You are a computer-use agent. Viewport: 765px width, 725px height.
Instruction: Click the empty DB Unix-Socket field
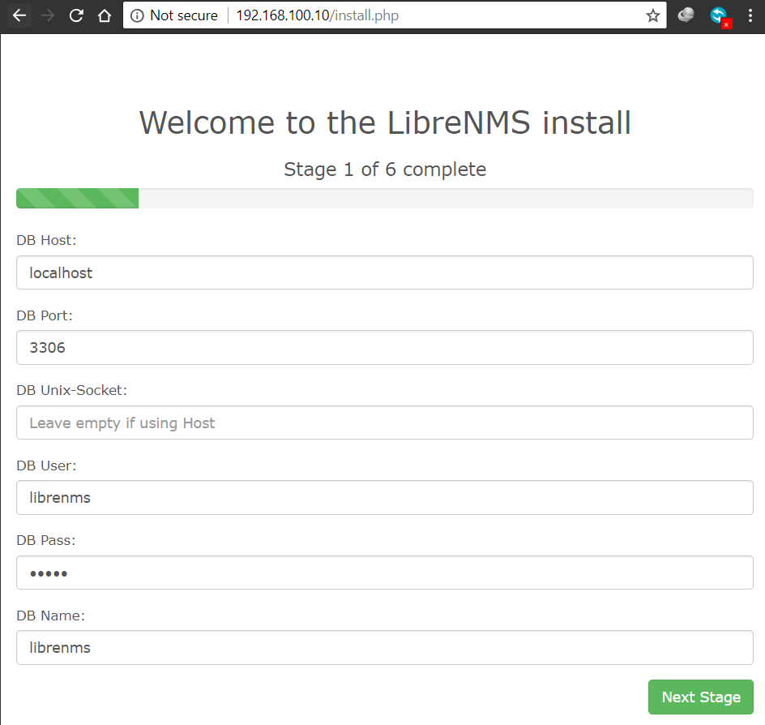[x=384, y=423]
